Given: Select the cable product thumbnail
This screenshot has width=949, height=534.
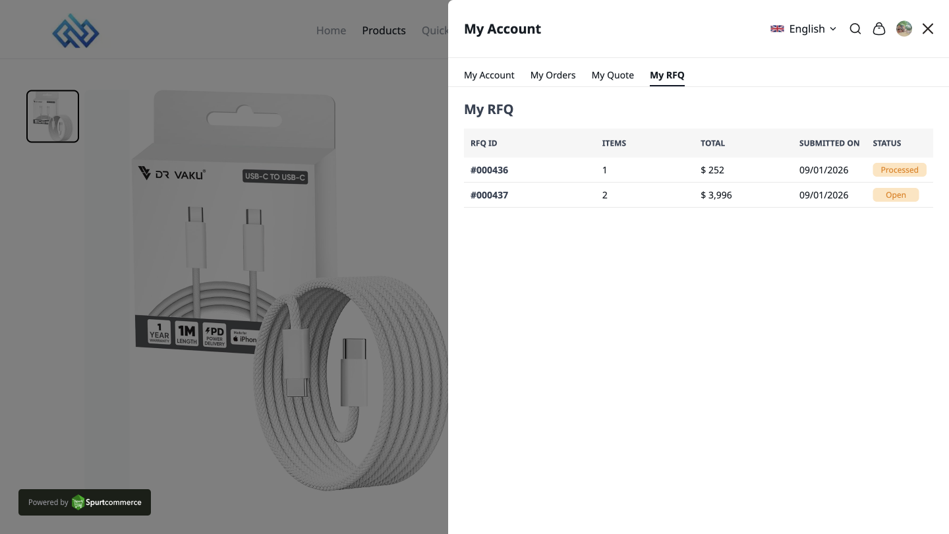Looking at the screenshot, I should [53, 117].
